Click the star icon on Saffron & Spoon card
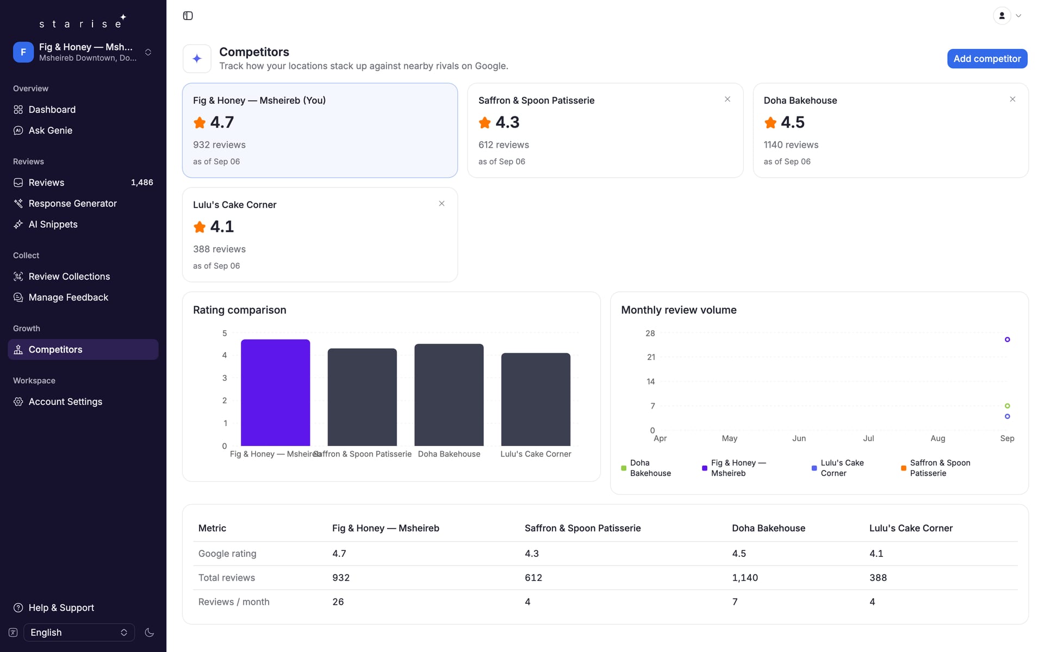 pos(484,123)
